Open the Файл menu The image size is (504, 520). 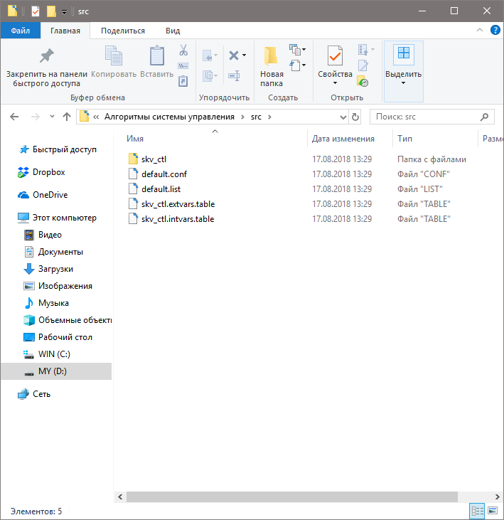click(20, 31)
